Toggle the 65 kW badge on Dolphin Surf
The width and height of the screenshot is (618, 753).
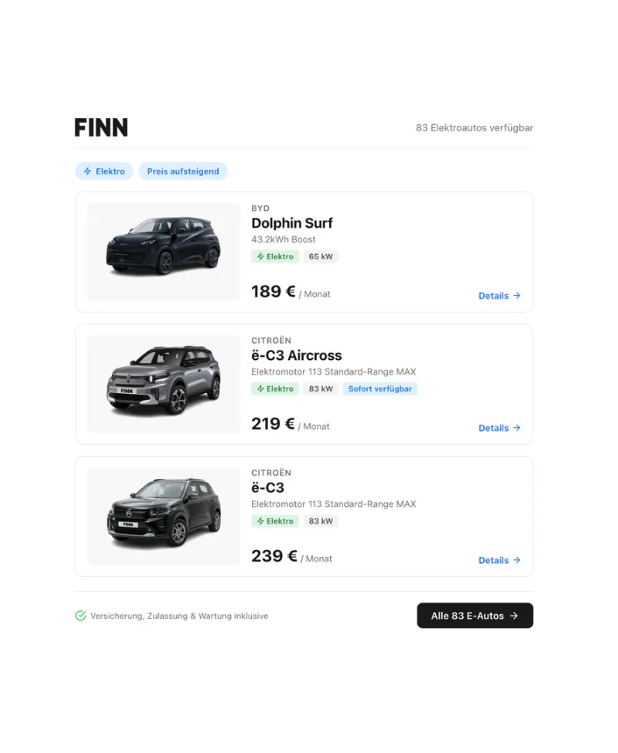pyautogui.click(x=320, y=256)
